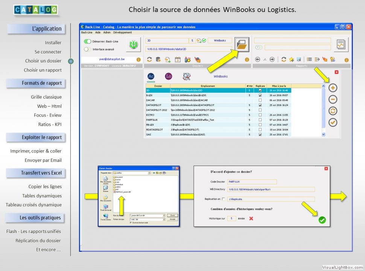Open the 'Regarder dans' dropdown in Choisir Dossier
The width and height of the screenshot is (365, 271).
click(149, 173)
